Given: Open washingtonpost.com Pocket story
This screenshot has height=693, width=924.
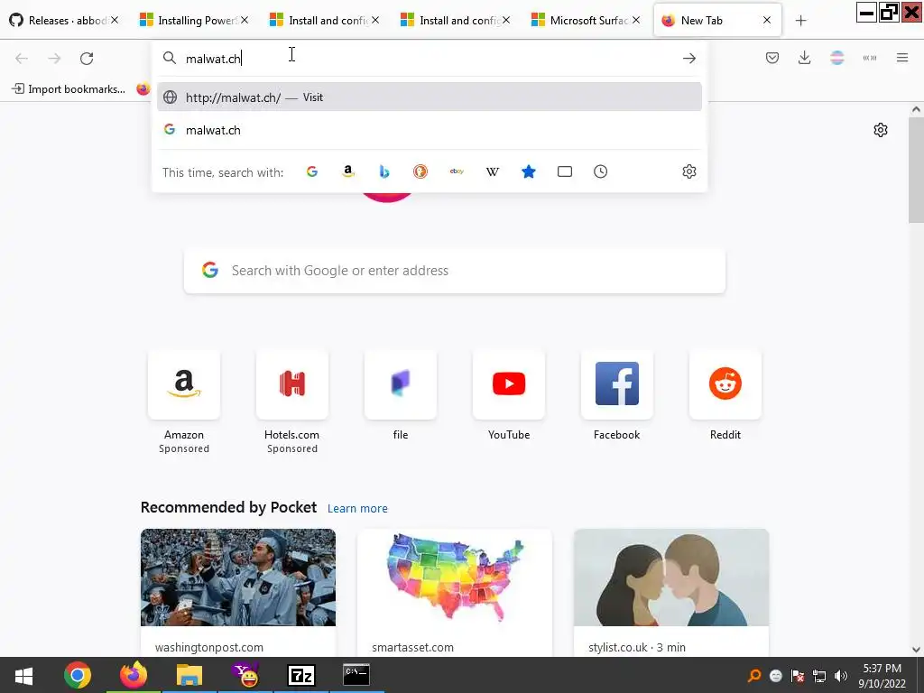Looking at the screenshot, I should coord(238,592).
